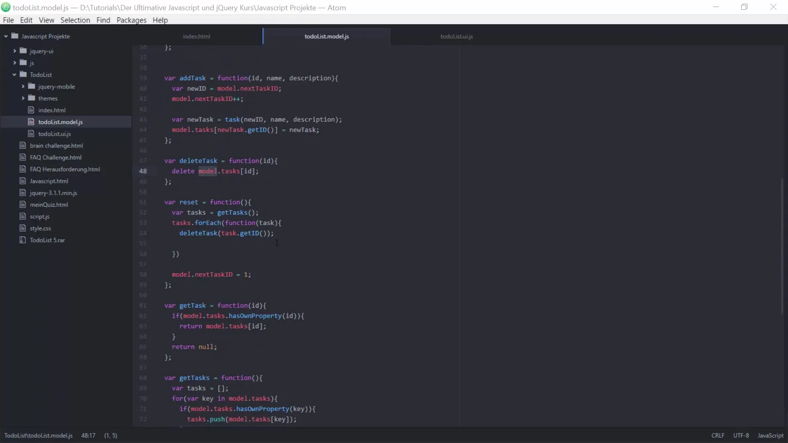Select the todoList.model.js editor tab
The image size is (788, 443).
tap(327, 37)
